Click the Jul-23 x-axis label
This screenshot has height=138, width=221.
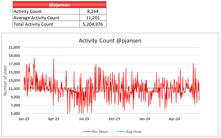click(84, 119)
